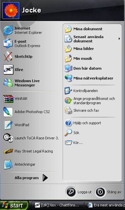Click the Den här datorn computer icon
The image size is (125, 210).
point(68,68)
